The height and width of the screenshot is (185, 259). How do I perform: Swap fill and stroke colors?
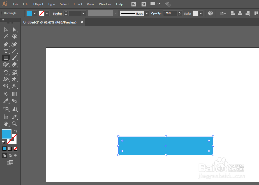pyautogui.click(x=15, y=131)
